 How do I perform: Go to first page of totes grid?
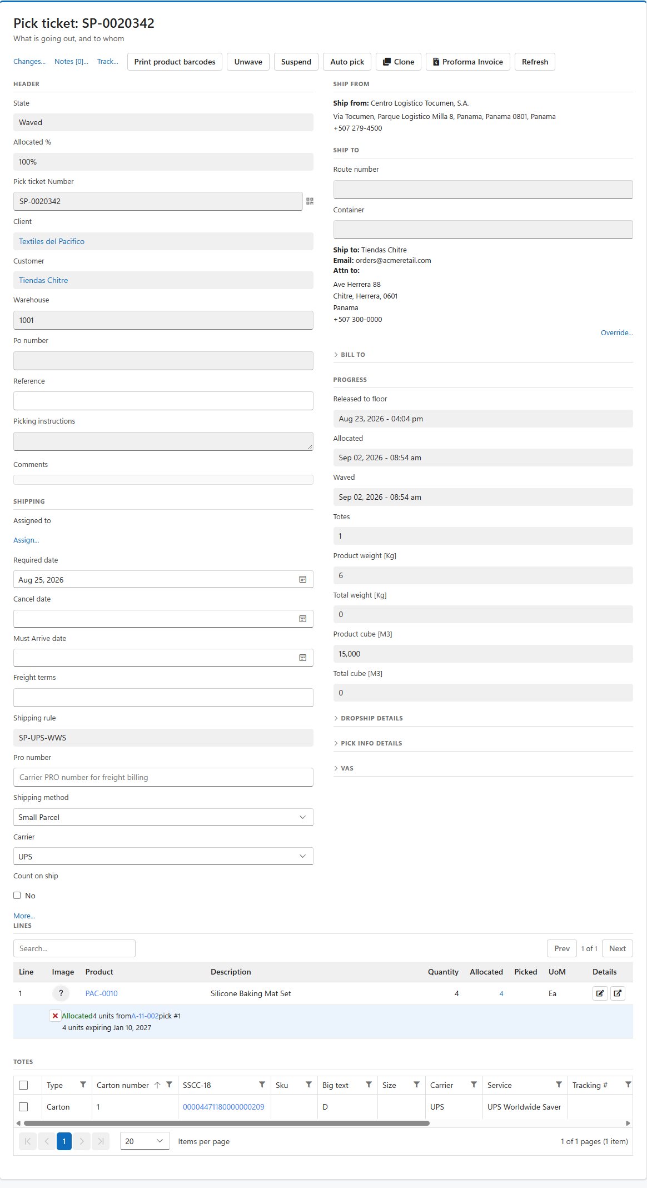tap(28, 1141)
